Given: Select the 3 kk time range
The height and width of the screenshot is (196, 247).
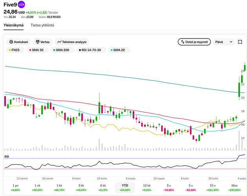Looking at the screenshot, I should click(81, 188).
